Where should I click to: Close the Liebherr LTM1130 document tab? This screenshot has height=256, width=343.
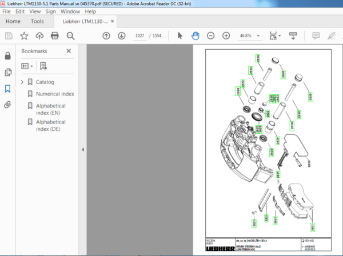pyautogui.click(x=112, y=21)
